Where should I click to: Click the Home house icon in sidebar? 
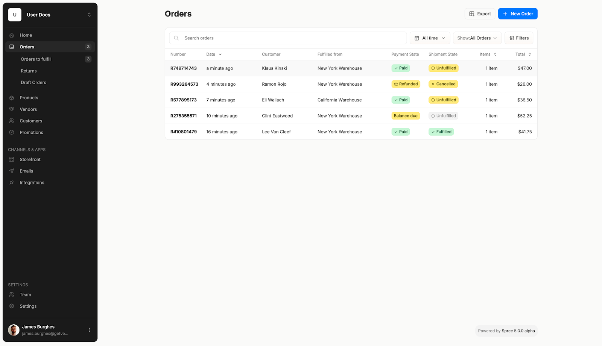pyautogui.click(x=12, y=35)
